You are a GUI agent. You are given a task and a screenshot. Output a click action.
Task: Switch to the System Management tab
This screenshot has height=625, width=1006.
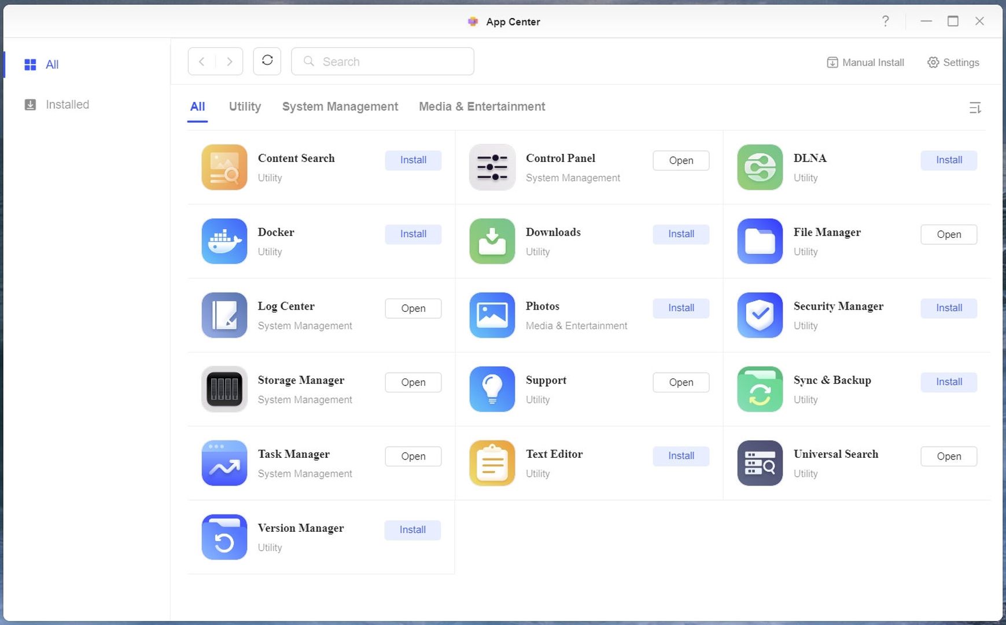point(340,106)
